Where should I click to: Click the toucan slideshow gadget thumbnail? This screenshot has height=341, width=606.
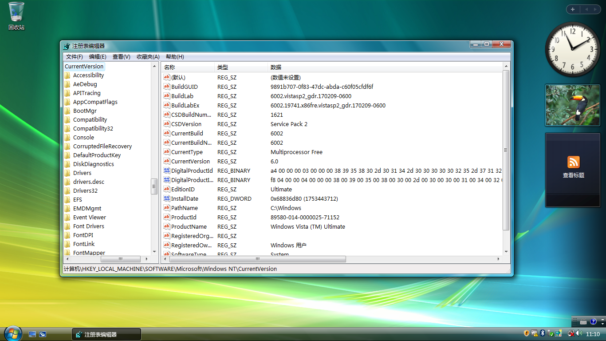point(572,105)
